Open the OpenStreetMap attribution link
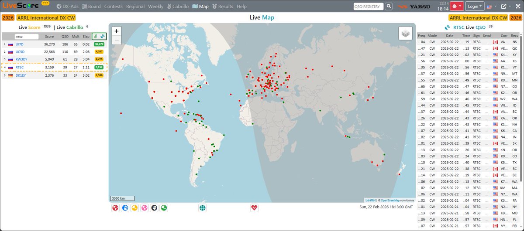 [390, 200]
